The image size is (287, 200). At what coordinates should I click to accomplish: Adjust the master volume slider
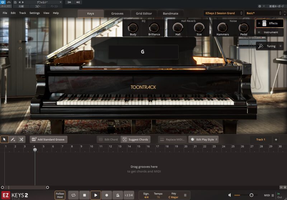coord(251,195)
